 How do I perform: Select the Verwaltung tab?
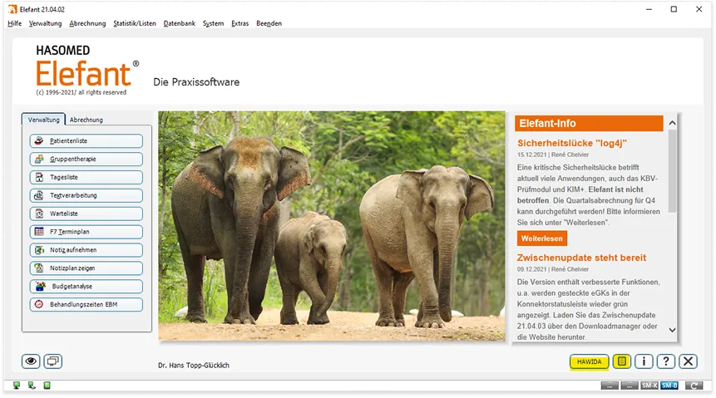[43, 120]
